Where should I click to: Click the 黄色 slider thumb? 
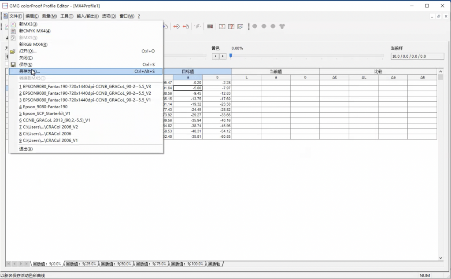pos(231,55)
